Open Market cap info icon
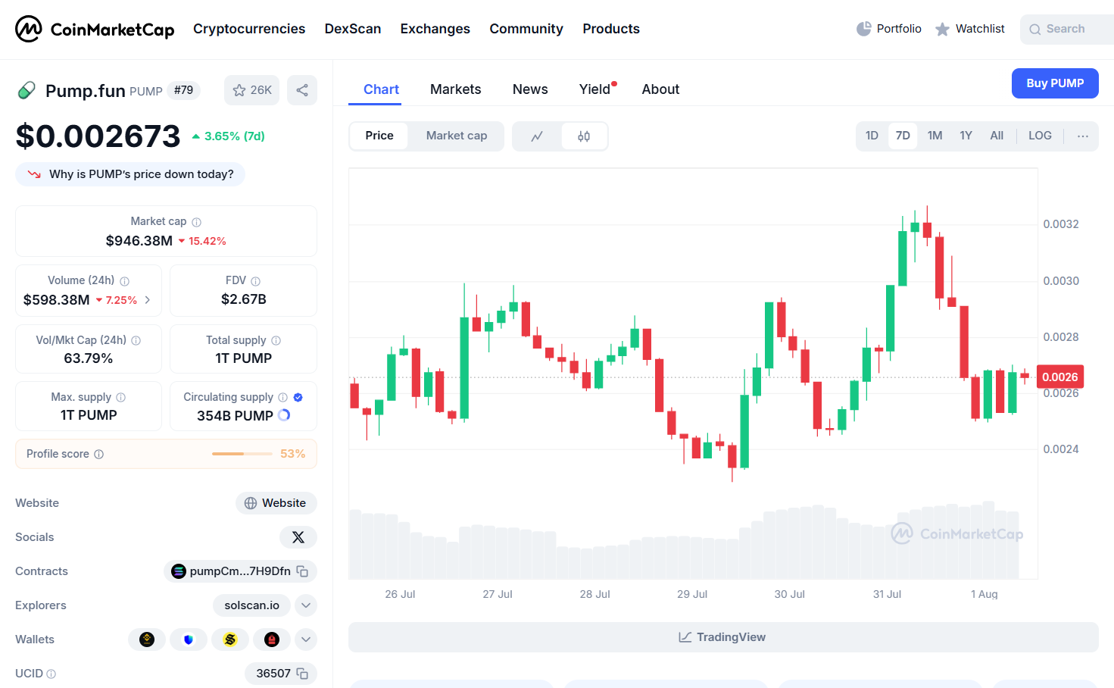Screen dimensions: 1114x688 pos(197,222)
